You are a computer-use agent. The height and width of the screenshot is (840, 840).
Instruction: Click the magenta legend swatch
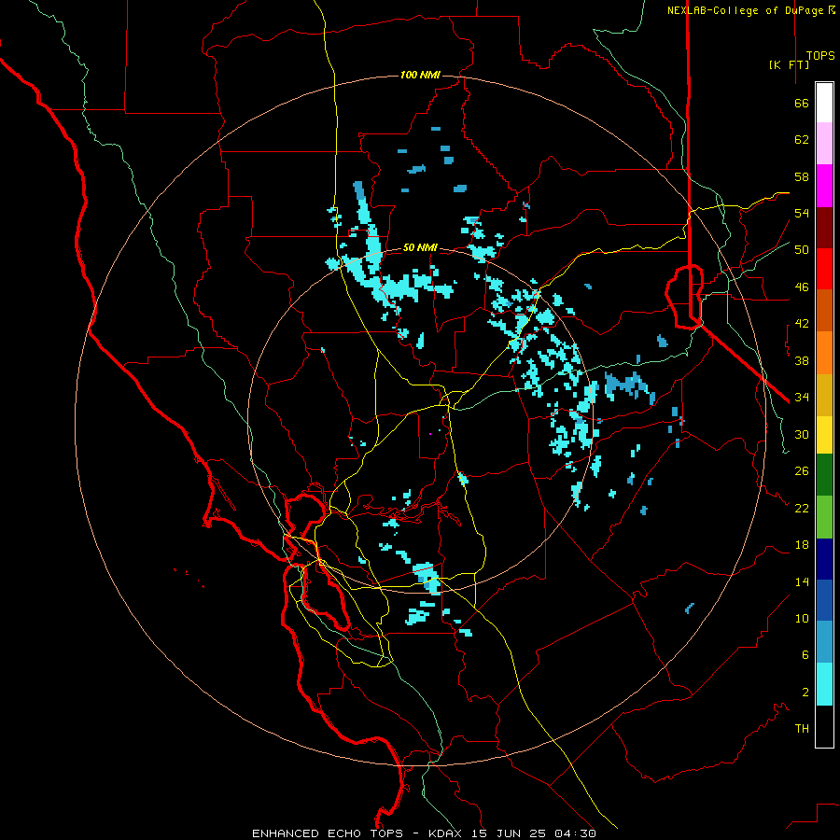[x=824, y=186]
